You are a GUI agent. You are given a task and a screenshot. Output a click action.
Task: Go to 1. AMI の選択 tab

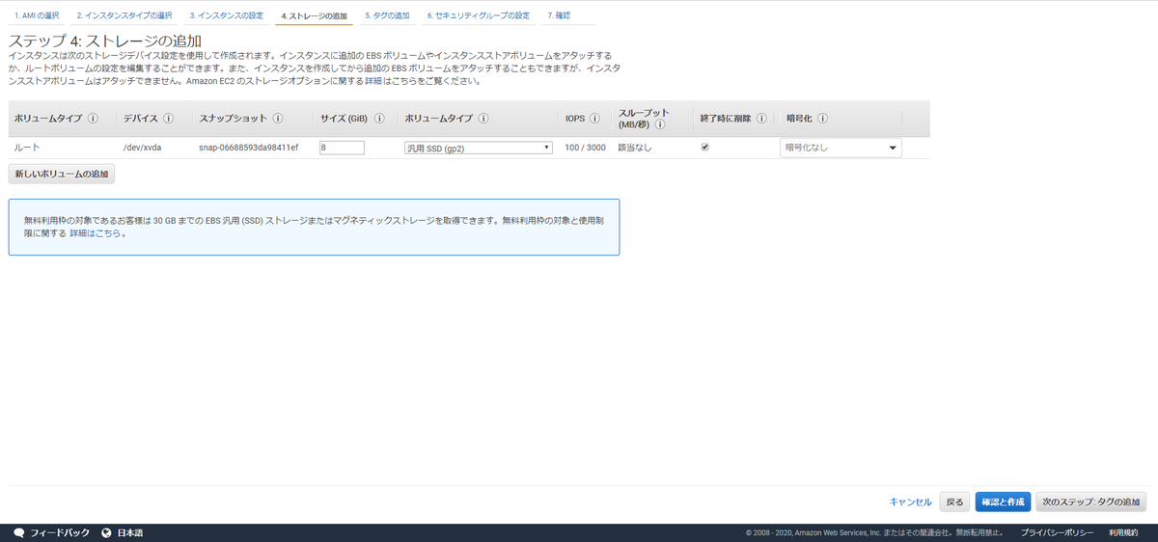pyautogui.click(x=37, y=15)
